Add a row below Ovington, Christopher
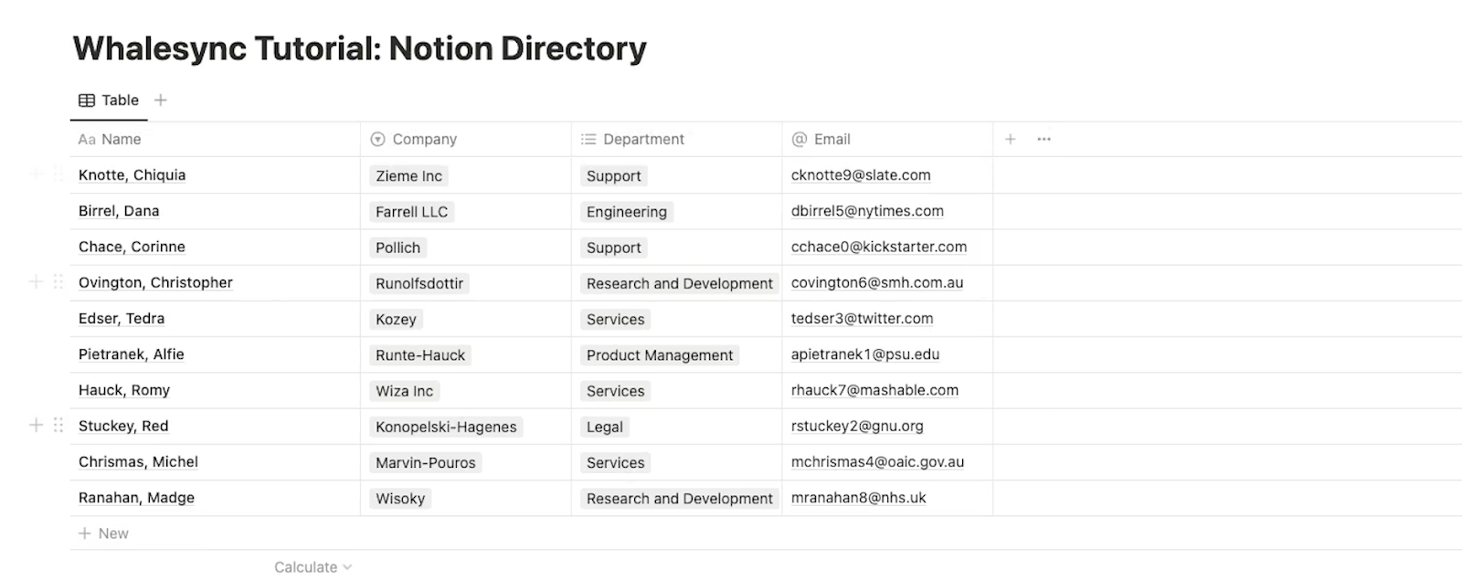The height and width of the screenshot is (581, 1462). coord(36,282)
